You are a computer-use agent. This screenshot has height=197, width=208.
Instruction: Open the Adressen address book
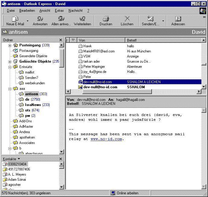[x=178, y=19]
